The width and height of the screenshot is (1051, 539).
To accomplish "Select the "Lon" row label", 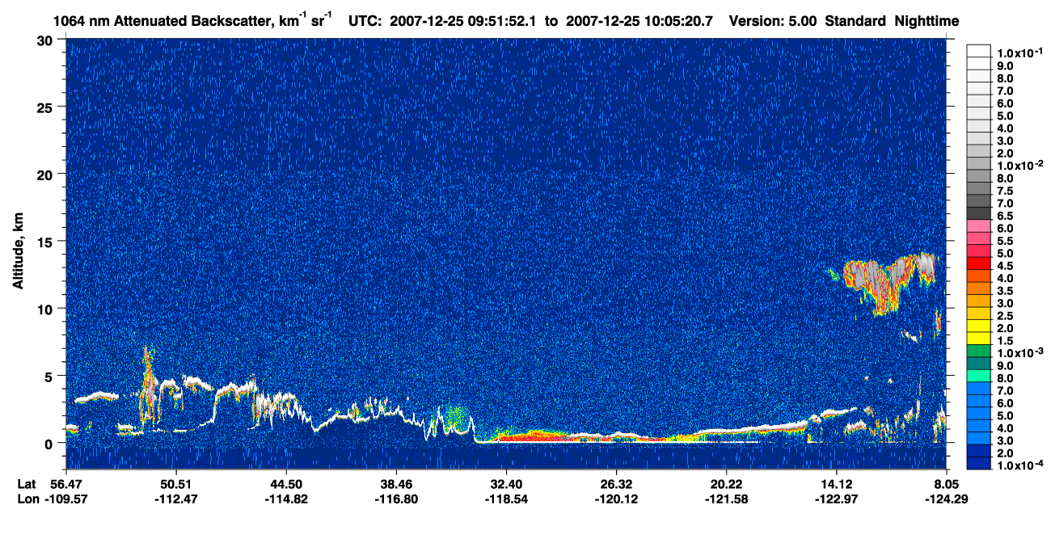I will pos(27,499).
